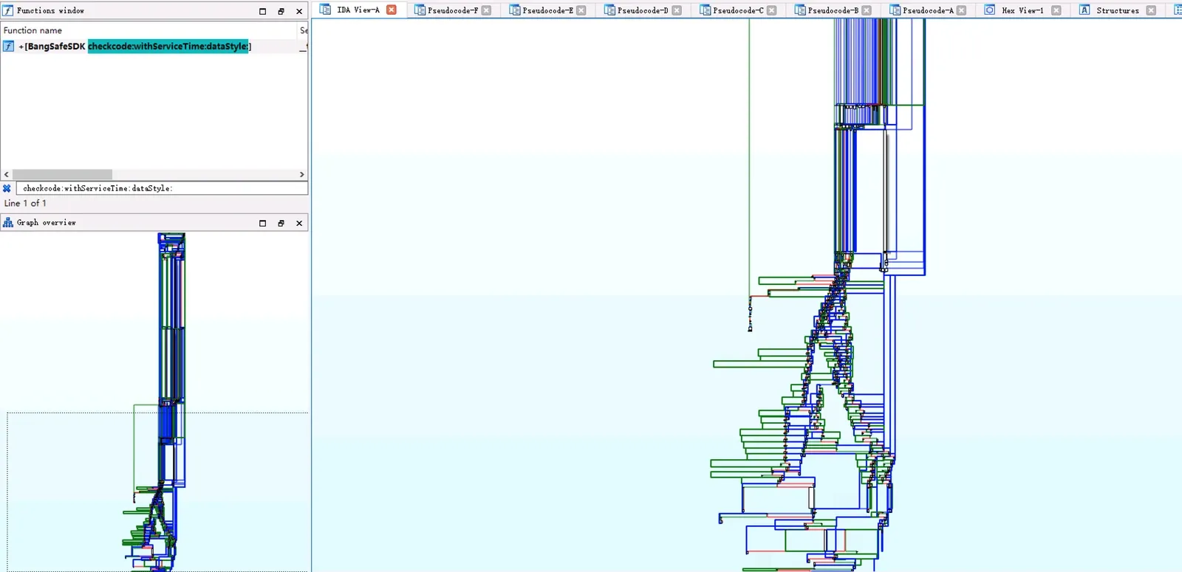The width and height of the screenshot is (1182, 572).
Task: Maximize the Graph overview panel
Action: pyautogui.click(x=262, y=223)
